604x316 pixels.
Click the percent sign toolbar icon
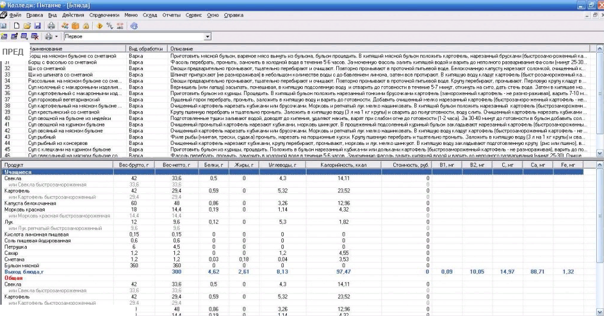110,26
